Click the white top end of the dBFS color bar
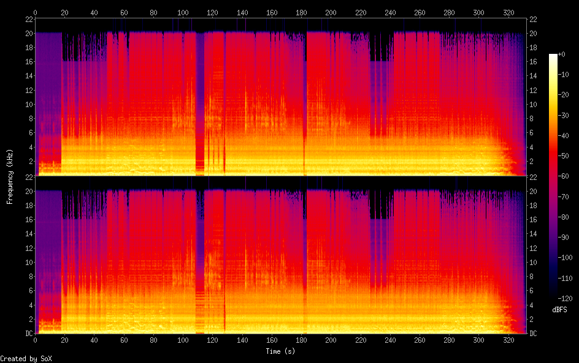 tap(553, 56)
